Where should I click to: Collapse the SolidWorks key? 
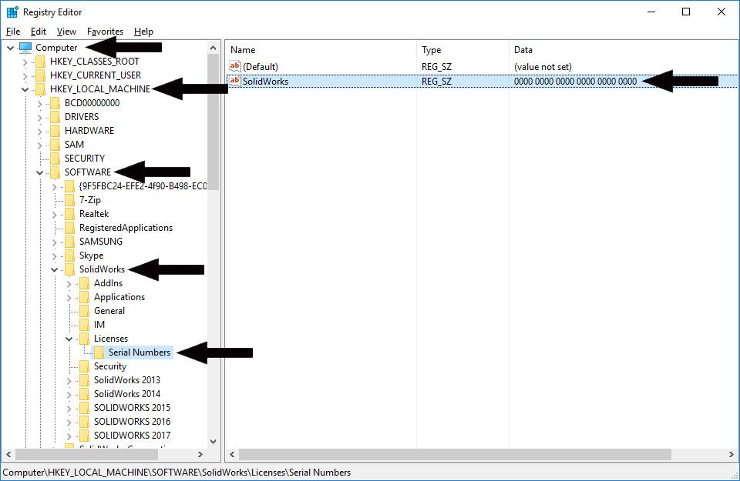54,270
